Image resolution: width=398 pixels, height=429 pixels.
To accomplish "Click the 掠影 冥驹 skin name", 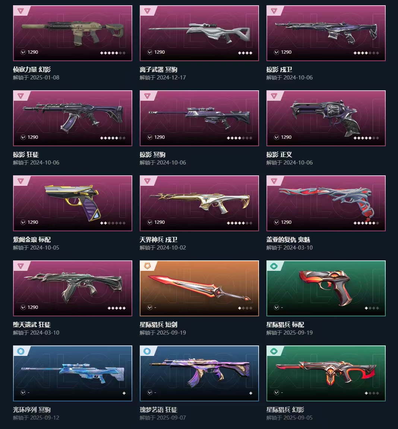I will pyautogui.click(x=152, y=154).
